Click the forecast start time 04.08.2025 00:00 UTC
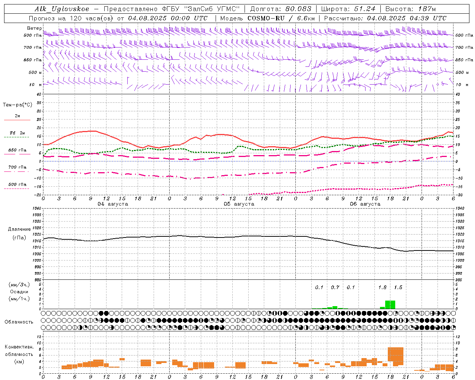Viewport: 475px width, 380px height. [x=168, y=18]
